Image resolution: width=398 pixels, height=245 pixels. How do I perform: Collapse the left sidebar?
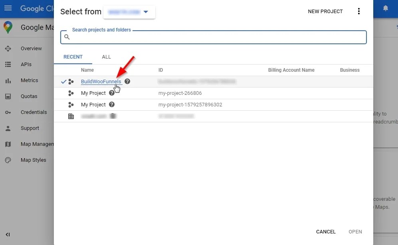[8, 235]
